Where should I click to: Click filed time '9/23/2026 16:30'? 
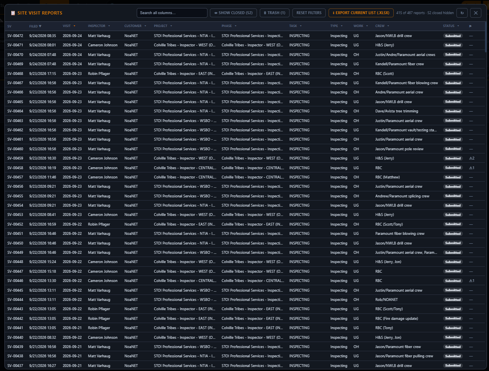point(43,158)
